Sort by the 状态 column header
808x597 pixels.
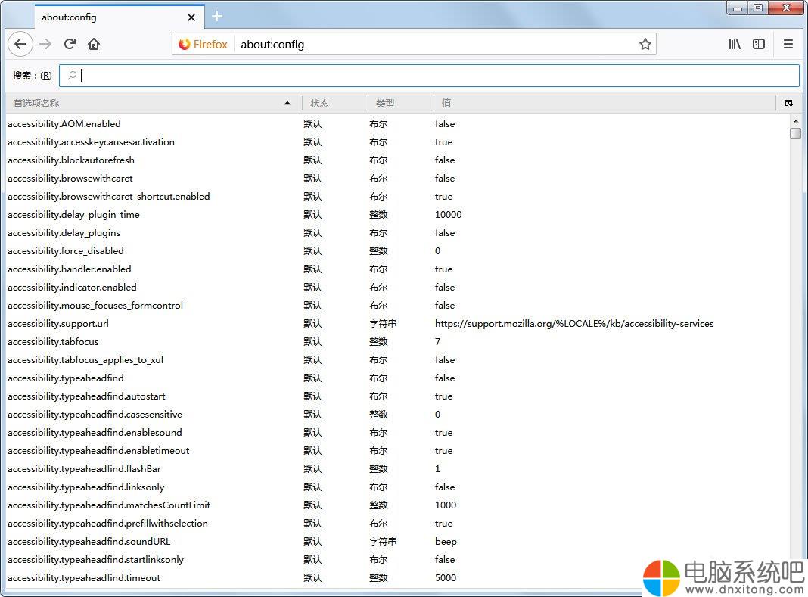click(334, 103)
